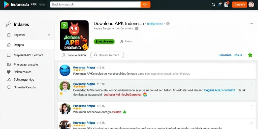258x129 pixels.
Task: Click Purnotor Artipra reviewer name in first review
Action: tap(84, 68)
